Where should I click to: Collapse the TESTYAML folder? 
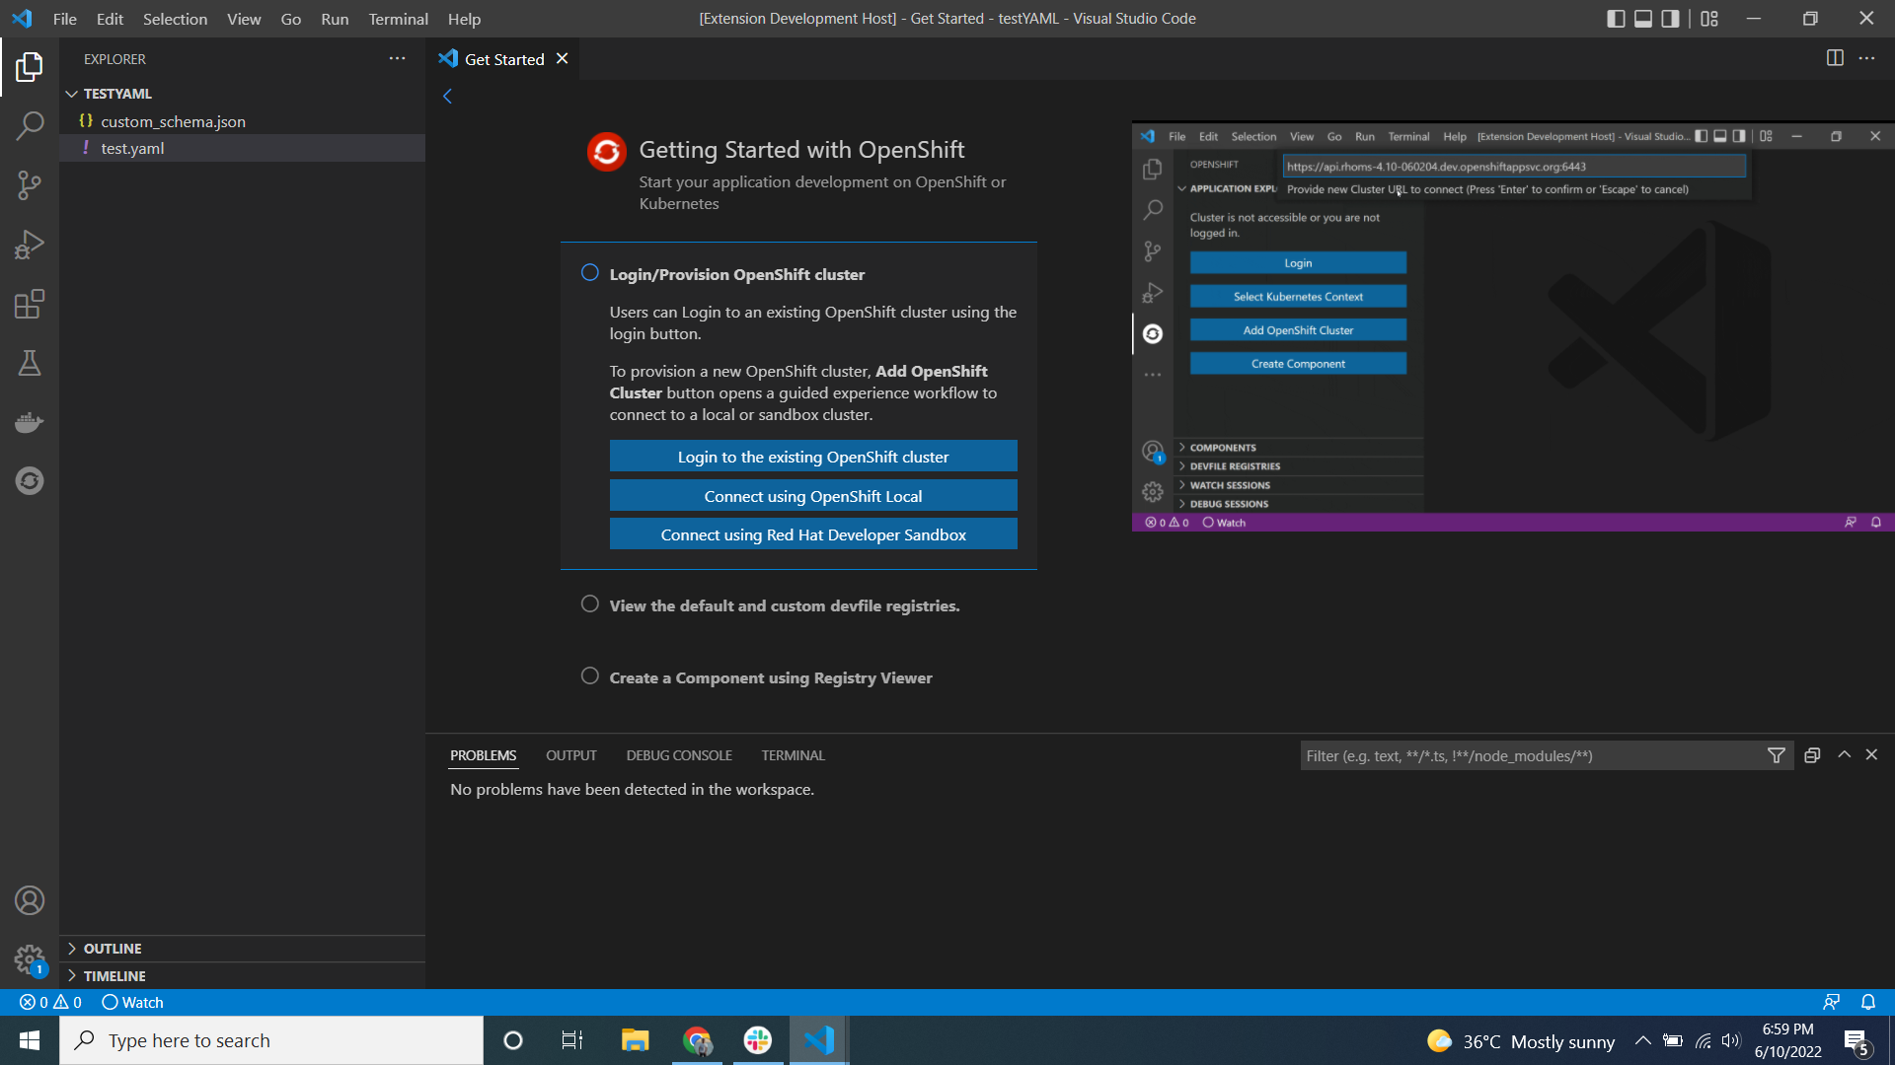pyautogui.click(x=116, y=94)
